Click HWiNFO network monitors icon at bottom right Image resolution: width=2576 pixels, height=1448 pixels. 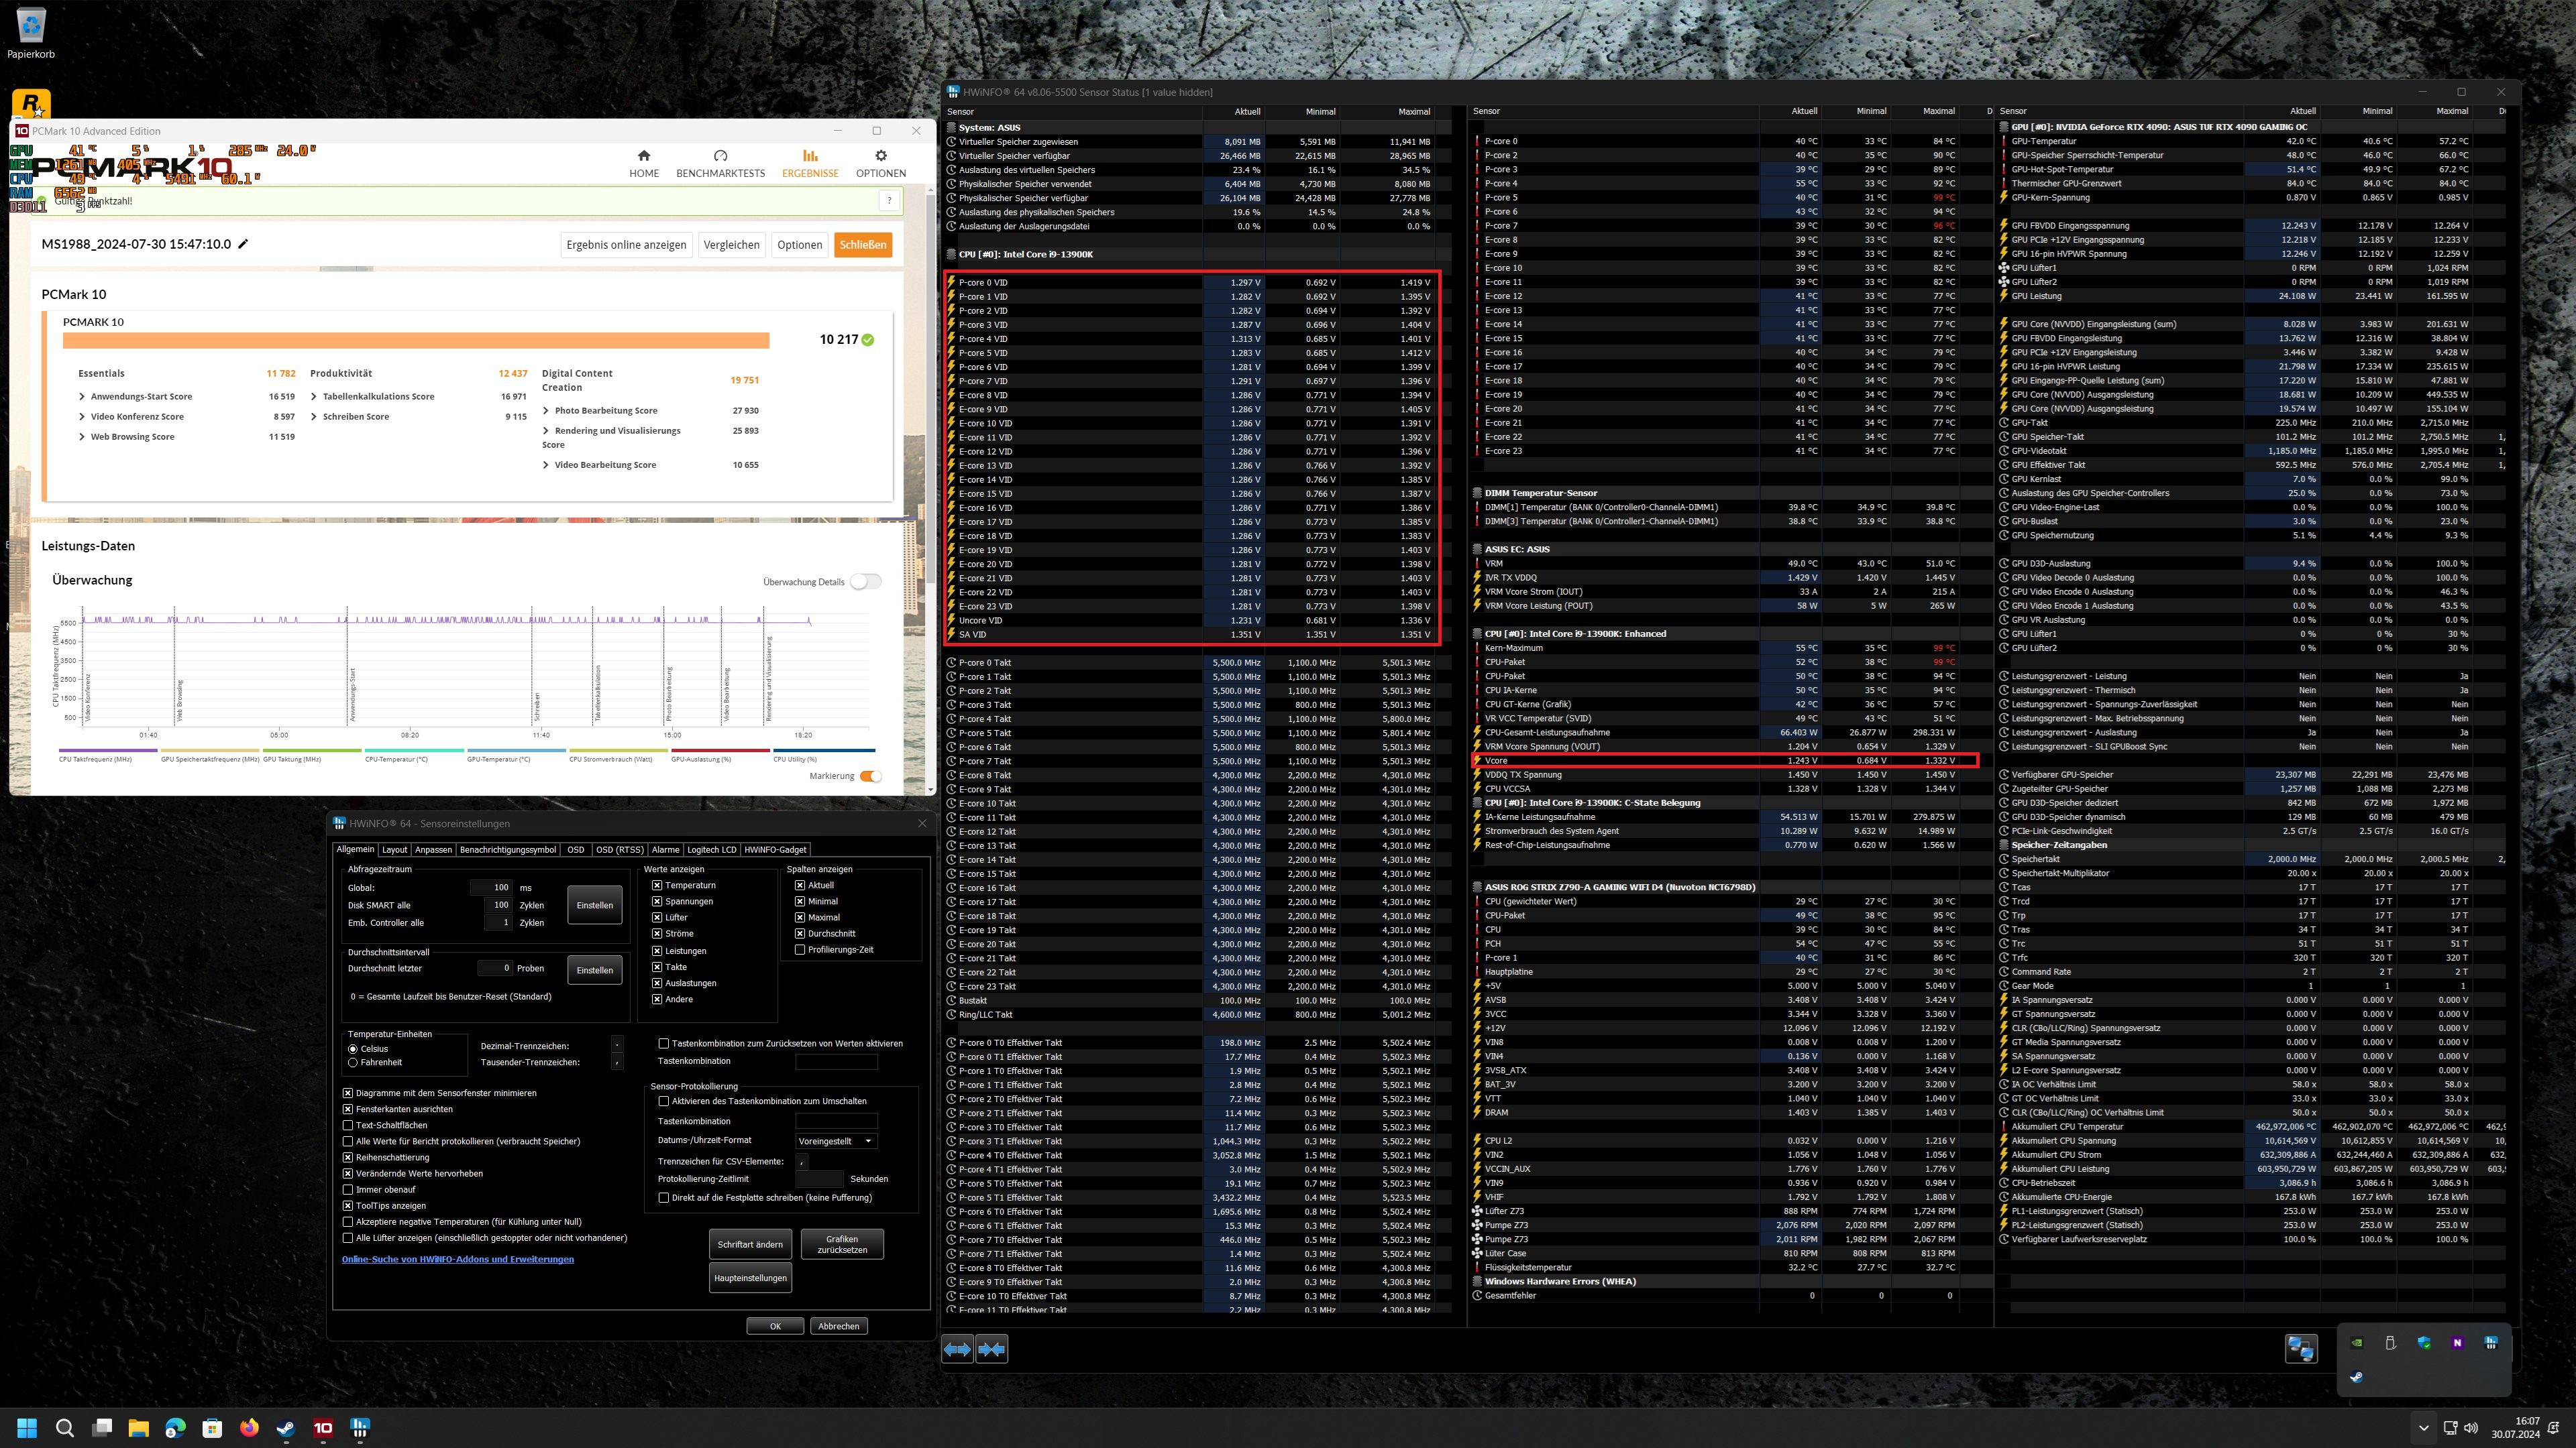[2301, 1349]
